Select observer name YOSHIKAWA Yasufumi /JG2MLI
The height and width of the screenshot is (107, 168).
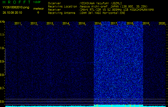101,3
